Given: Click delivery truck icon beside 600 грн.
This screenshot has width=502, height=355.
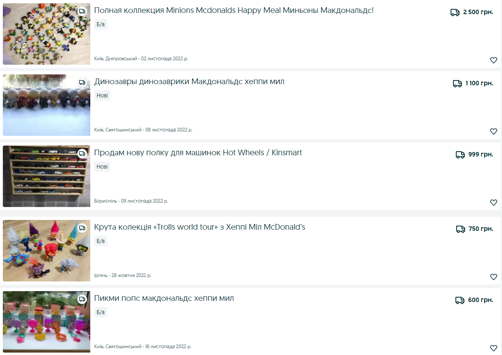Looking at the screenshot, I should 460,300.
